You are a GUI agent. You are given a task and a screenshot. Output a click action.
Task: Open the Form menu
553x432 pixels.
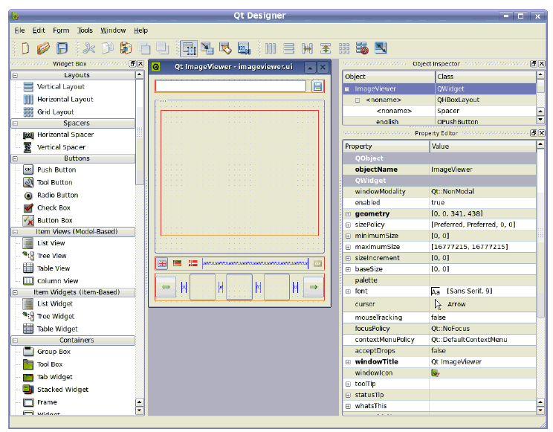click(x=61, y=30)
